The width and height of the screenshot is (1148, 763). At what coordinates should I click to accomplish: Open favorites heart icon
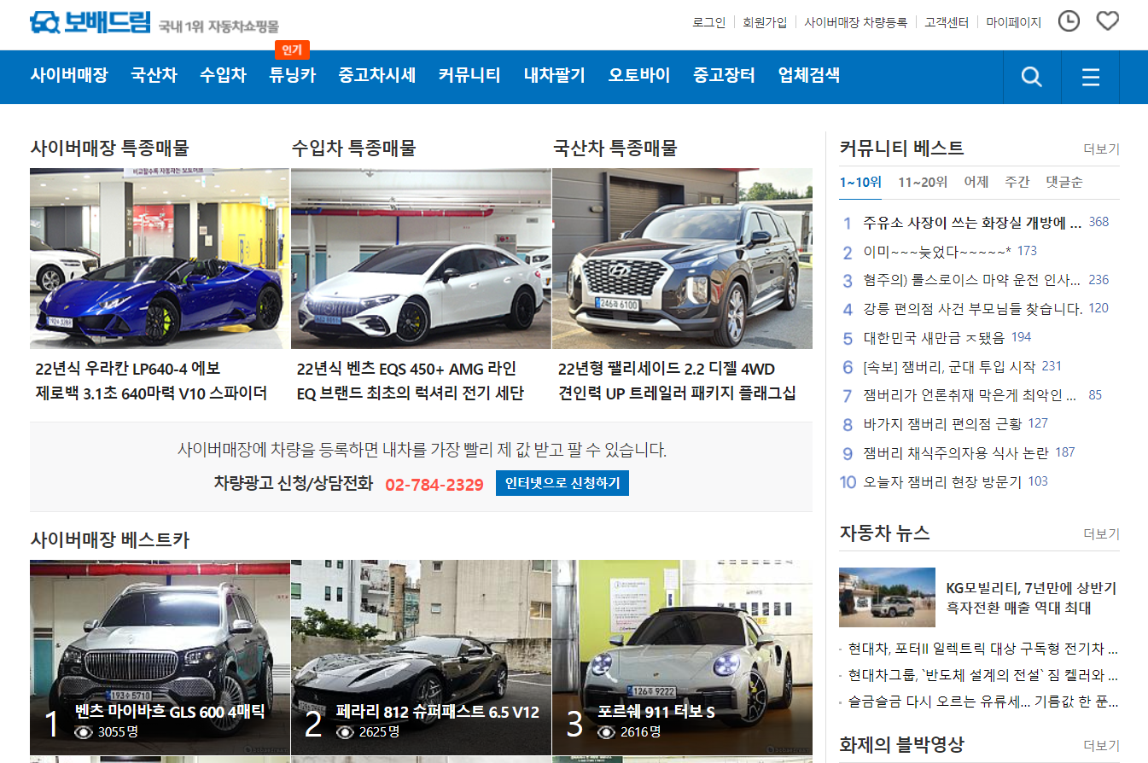[x=1107, y=21]
